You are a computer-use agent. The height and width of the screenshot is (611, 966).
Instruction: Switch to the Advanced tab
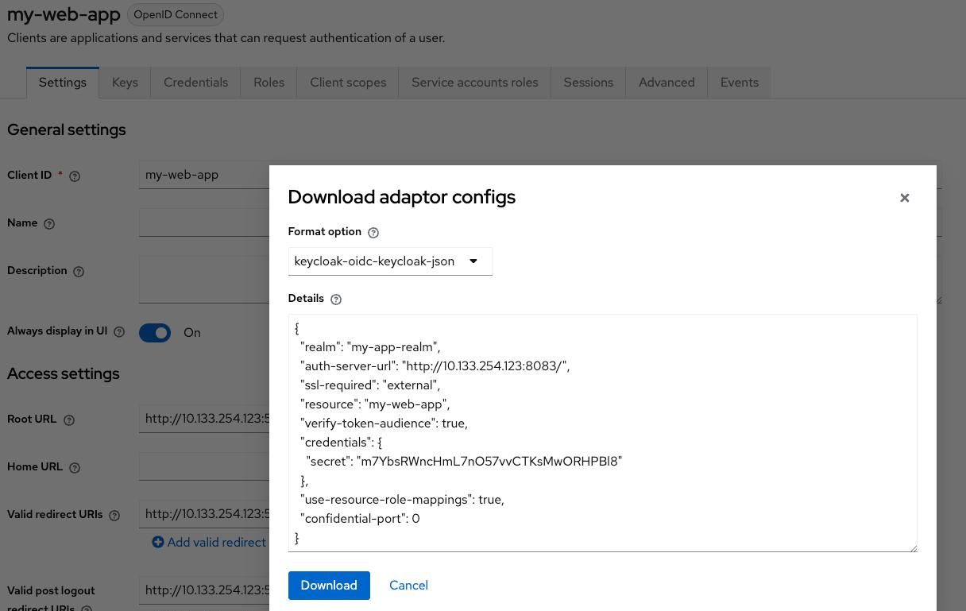667,82
